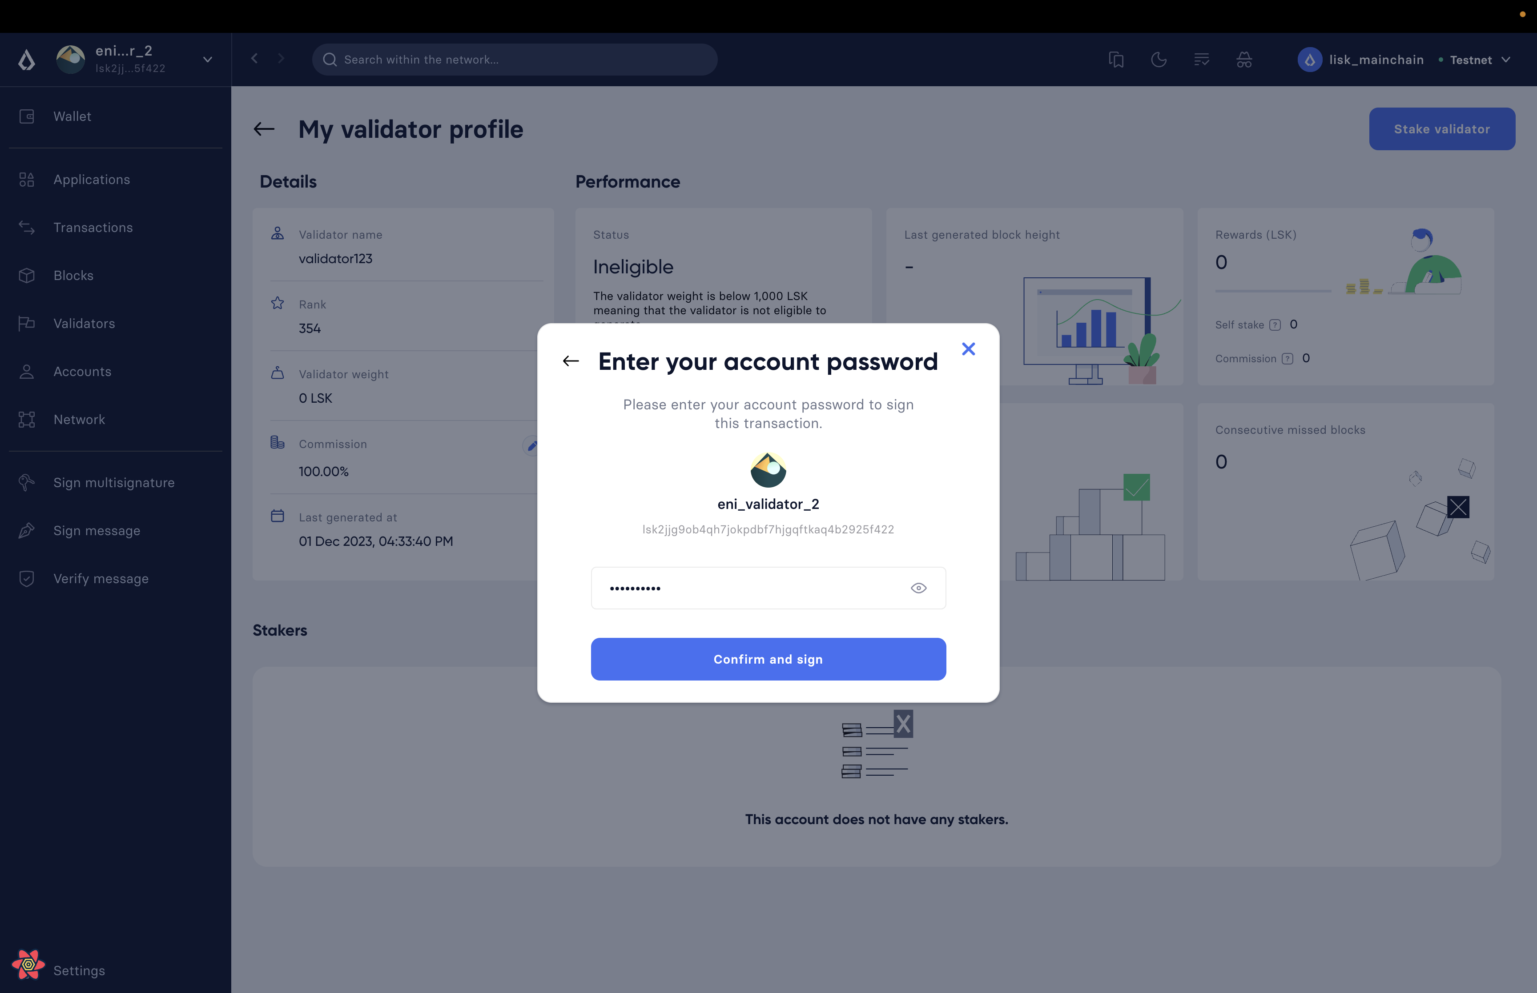Click the Lisk logo icon
The width and height of the screenshot is (1537, 993).
point(26,60)
